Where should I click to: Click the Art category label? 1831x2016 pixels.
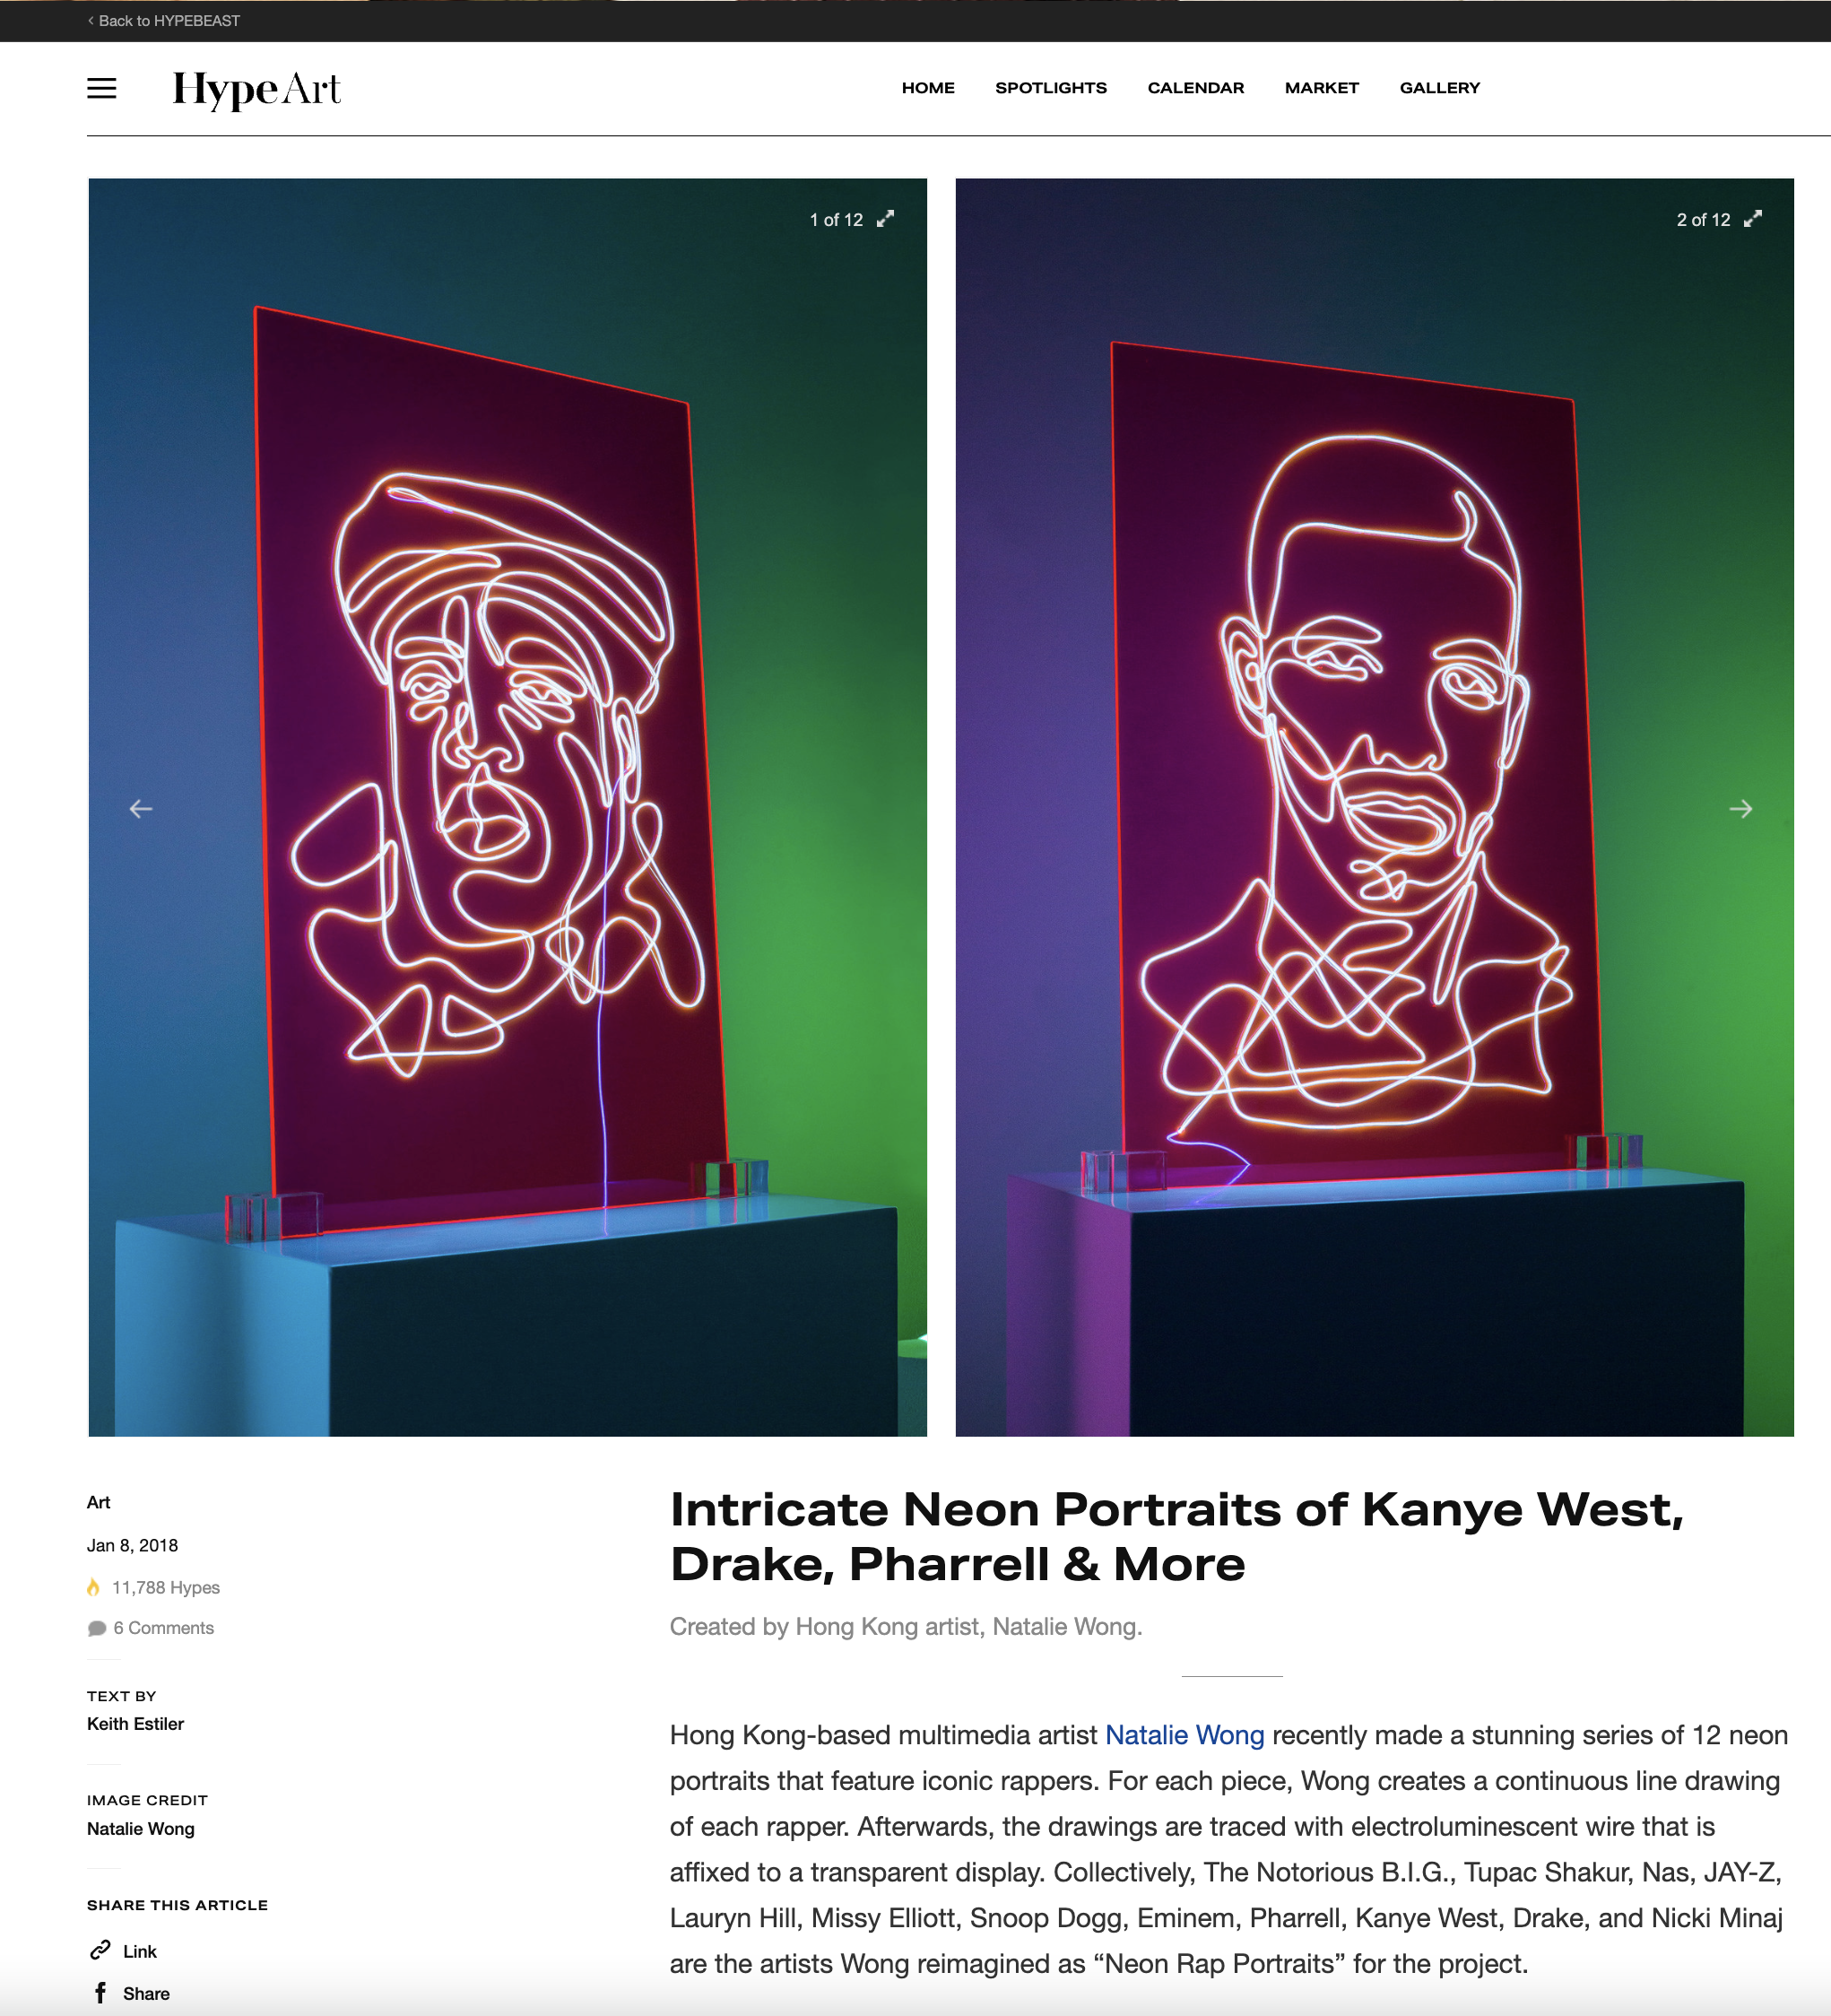(98, 1502)
